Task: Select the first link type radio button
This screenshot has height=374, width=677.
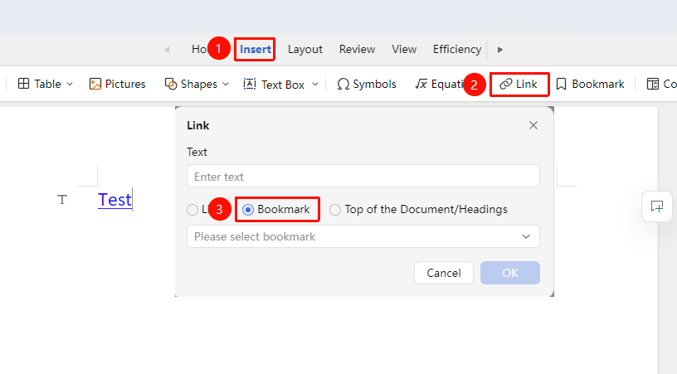Action: pyautogui.click(x=192, y=210)
